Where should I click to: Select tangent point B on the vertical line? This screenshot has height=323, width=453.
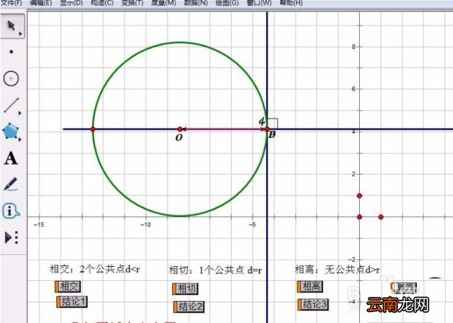coord(267,129)
